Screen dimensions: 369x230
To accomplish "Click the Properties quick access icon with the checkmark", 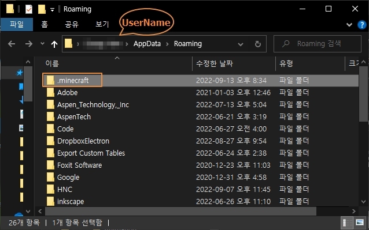I will click(x=29, y=9).
